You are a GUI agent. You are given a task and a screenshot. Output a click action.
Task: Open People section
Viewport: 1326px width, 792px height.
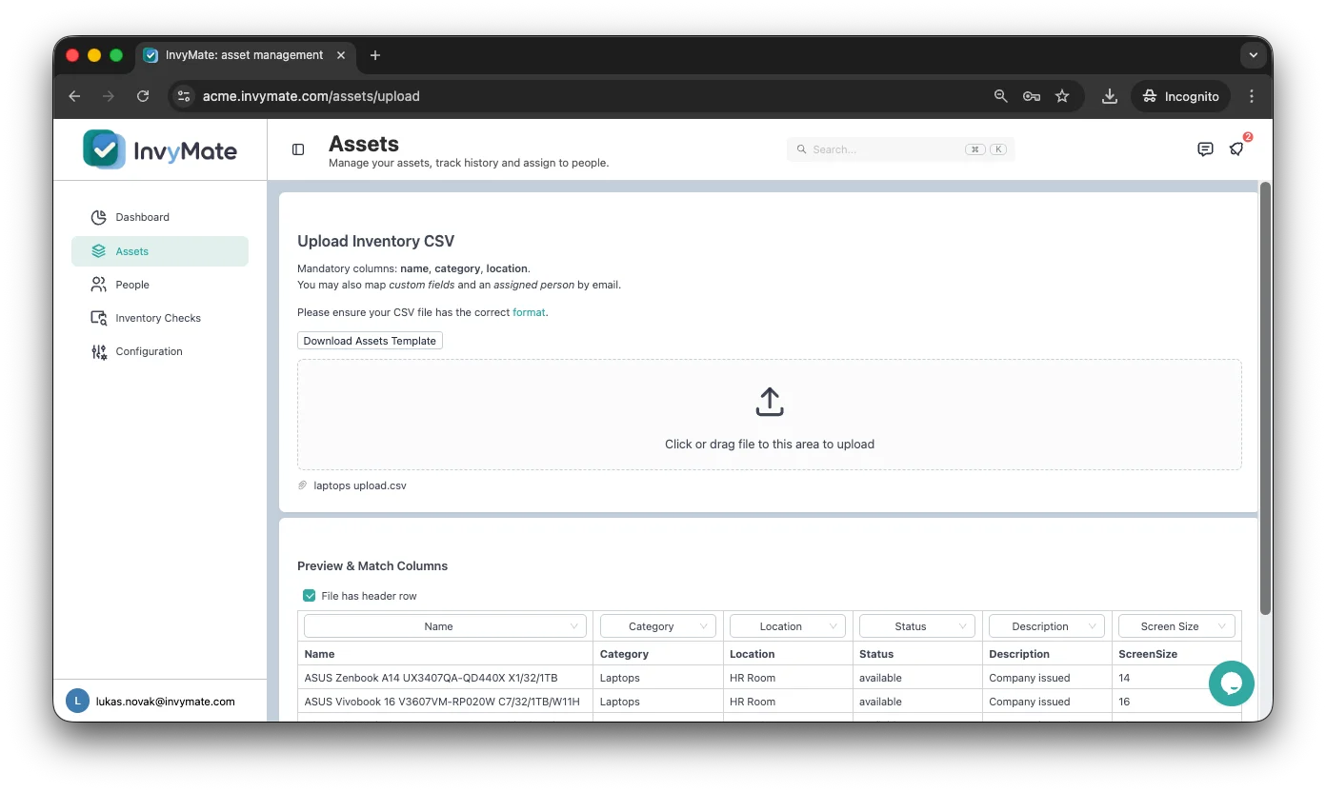point(160,285)
